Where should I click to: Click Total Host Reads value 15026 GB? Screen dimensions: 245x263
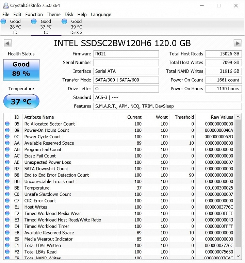pyautogui.click(x=224, y=54)
